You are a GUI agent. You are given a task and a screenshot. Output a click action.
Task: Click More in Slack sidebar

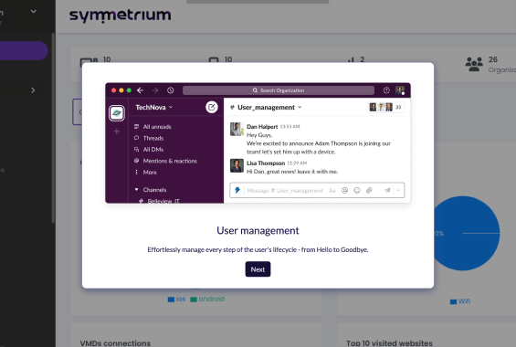click(150, 173)
